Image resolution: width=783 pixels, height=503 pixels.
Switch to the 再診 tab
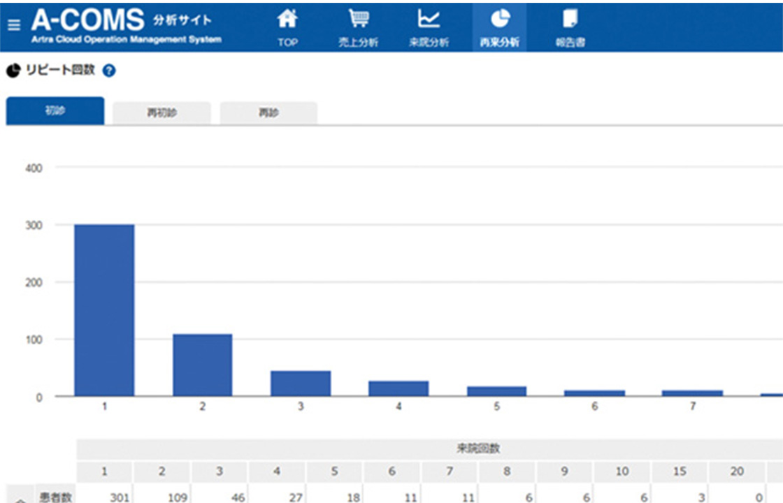point(268,113)
